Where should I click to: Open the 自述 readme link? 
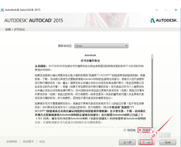(x=42, y=142)
